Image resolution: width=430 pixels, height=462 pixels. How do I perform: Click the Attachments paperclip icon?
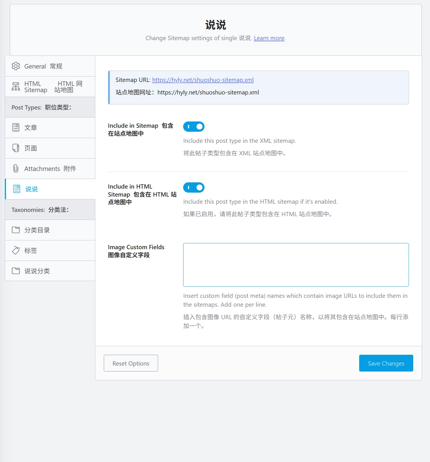(16, 168)
